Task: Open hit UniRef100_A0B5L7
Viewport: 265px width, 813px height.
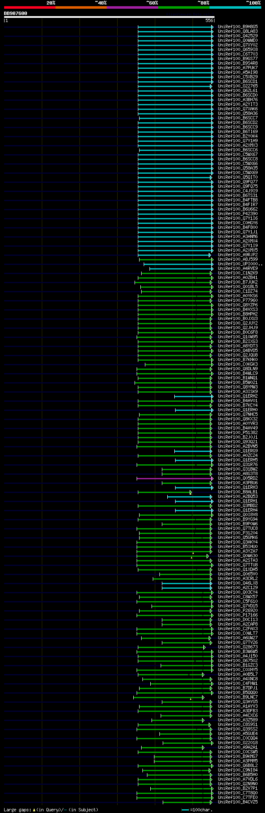Action: click(x=238, y=674)
